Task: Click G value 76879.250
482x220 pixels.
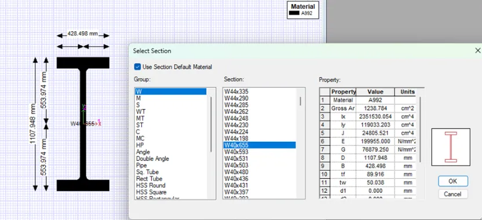Action: tap(375, 149)
